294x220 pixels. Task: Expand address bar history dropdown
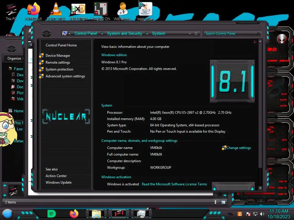pyautogui.click(x=190, y=34)
